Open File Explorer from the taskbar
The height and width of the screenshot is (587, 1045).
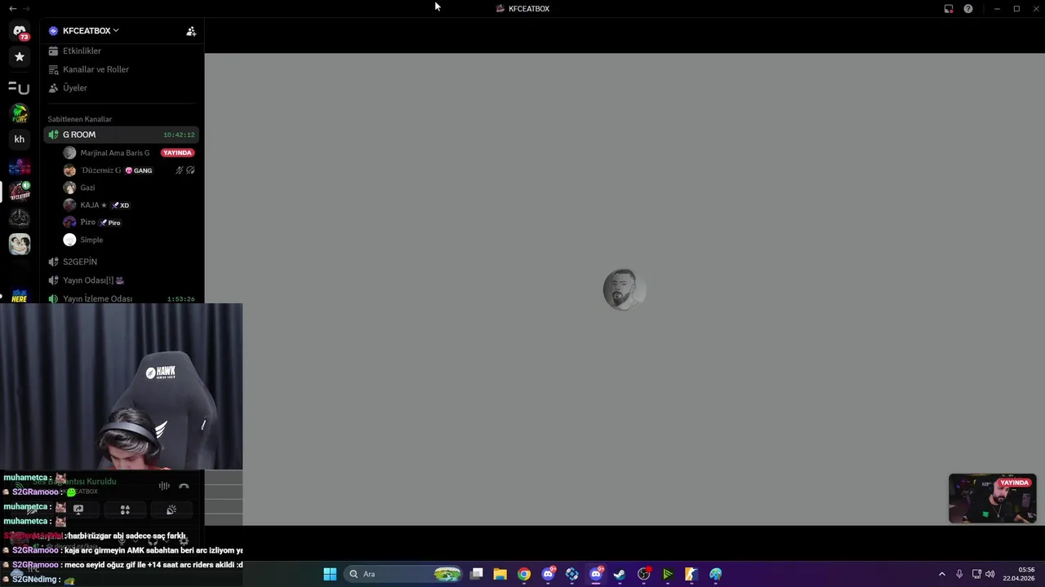tap(500, 574)
